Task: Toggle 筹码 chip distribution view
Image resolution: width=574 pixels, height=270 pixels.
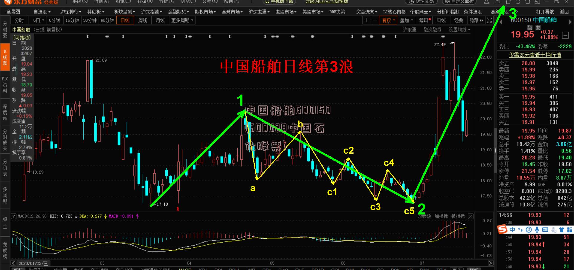Action: [425, 20]
